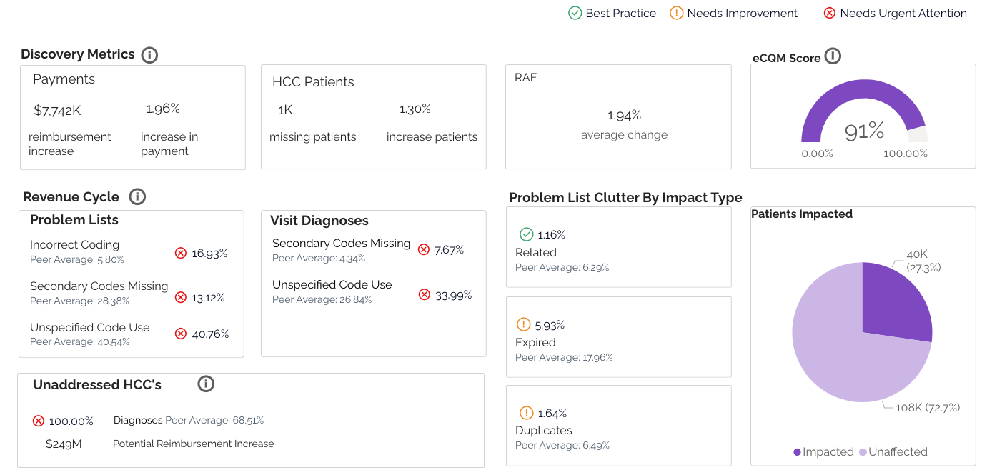Click green checkmark icon next to 1.16% Related
Image resolution: width=992 pixels, height=475 pixels.
pos(527,234)
